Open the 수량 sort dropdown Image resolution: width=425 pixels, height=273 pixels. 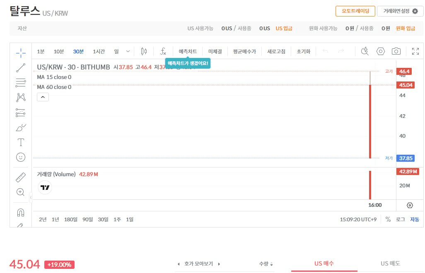click(x=266, y=264)
